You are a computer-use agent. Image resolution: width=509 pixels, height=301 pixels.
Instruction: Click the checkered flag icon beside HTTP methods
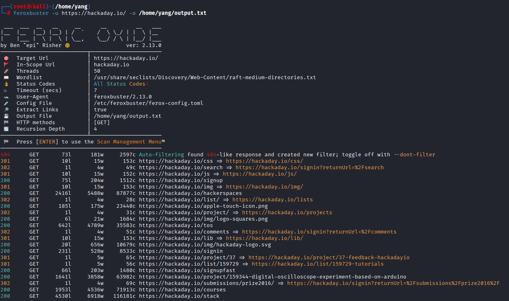point(6,123)
